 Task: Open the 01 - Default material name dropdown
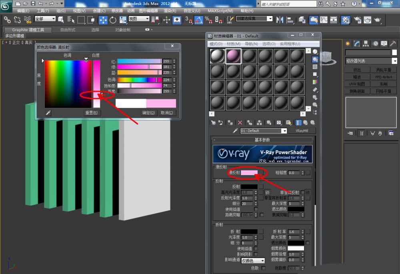[x=284, y=131]
